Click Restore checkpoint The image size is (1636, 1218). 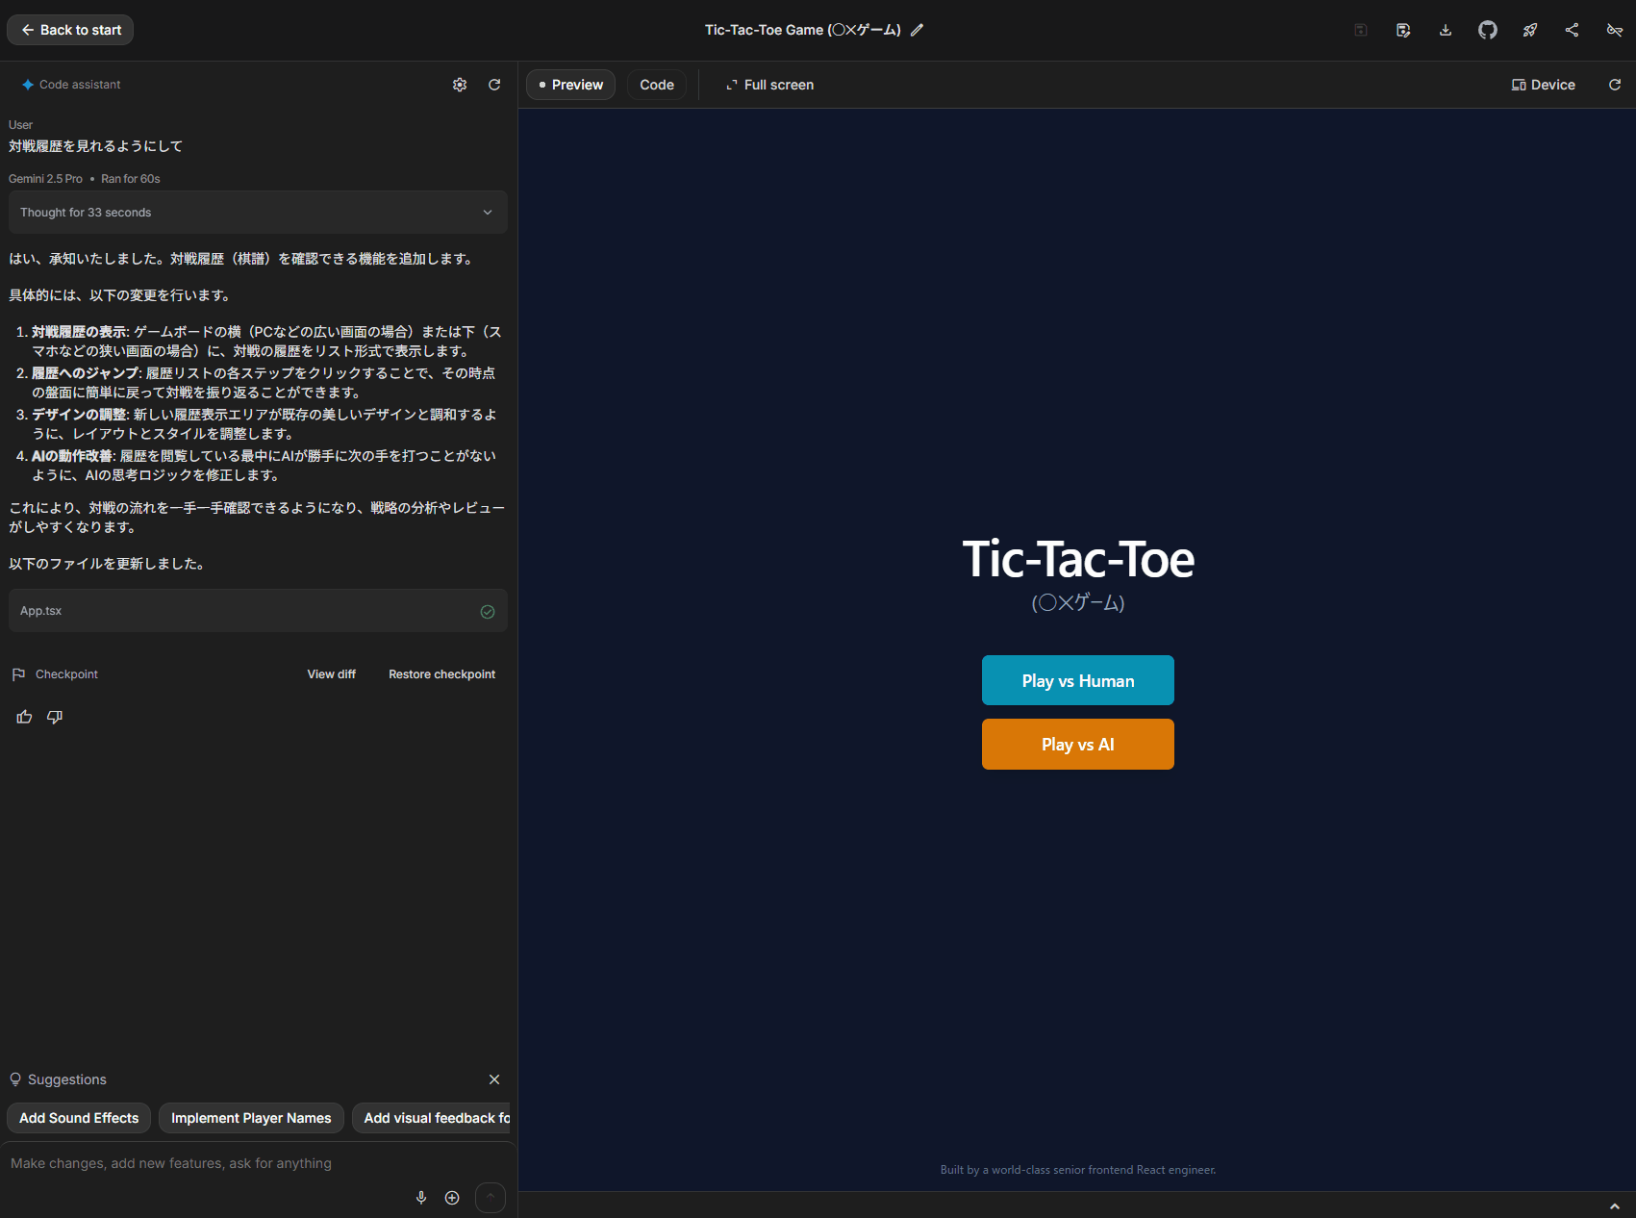pos(442,674)
